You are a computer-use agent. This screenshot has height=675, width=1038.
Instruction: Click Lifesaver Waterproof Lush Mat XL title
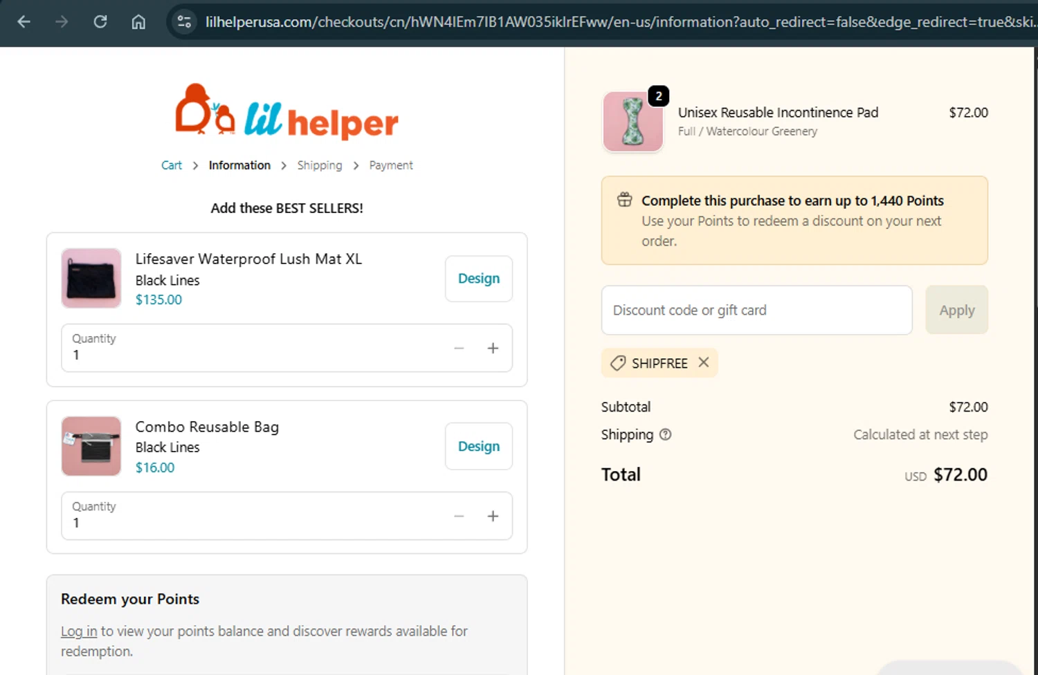(x=248, y=259)
